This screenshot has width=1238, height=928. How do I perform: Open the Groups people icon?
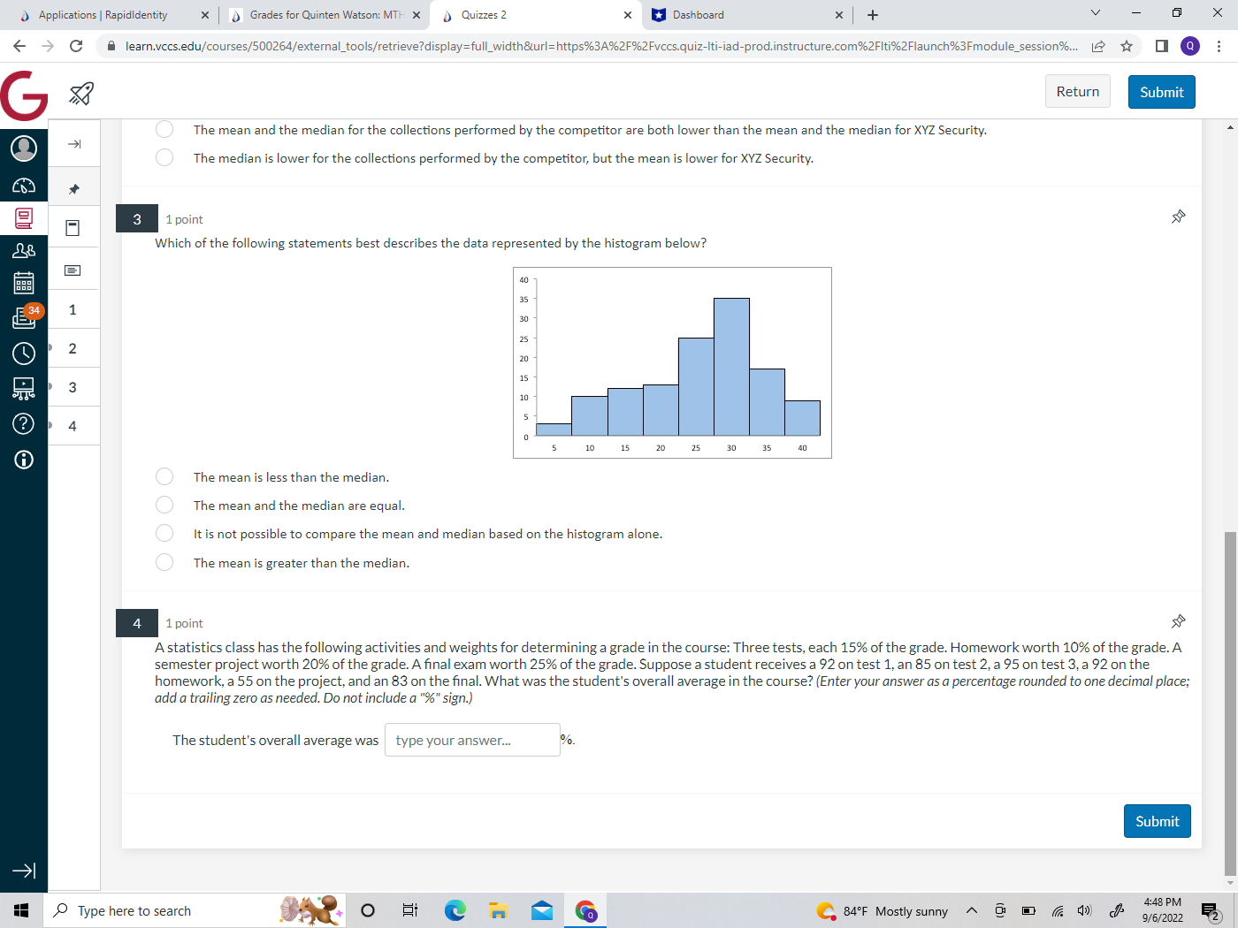pyautogui.click(x=24, y=251)
